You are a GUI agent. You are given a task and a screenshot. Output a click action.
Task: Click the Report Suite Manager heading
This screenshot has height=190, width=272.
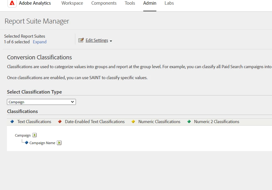coord(37,21)
